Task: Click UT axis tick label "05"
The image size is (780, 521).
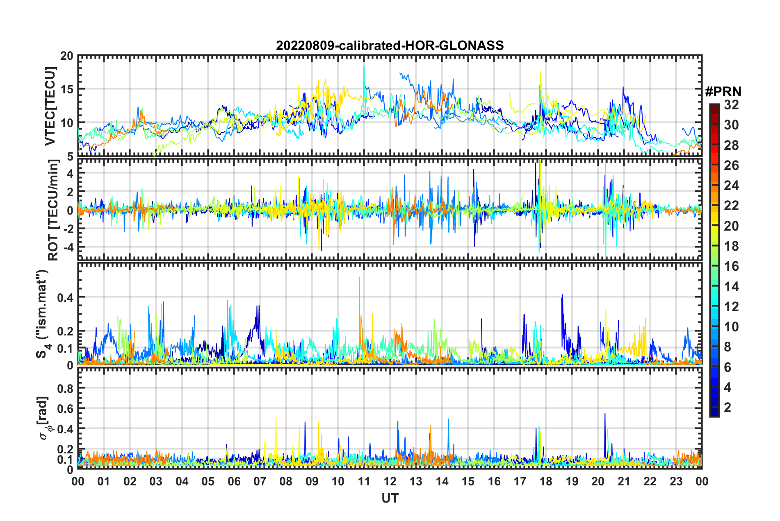Action: [x=208, y=481]
